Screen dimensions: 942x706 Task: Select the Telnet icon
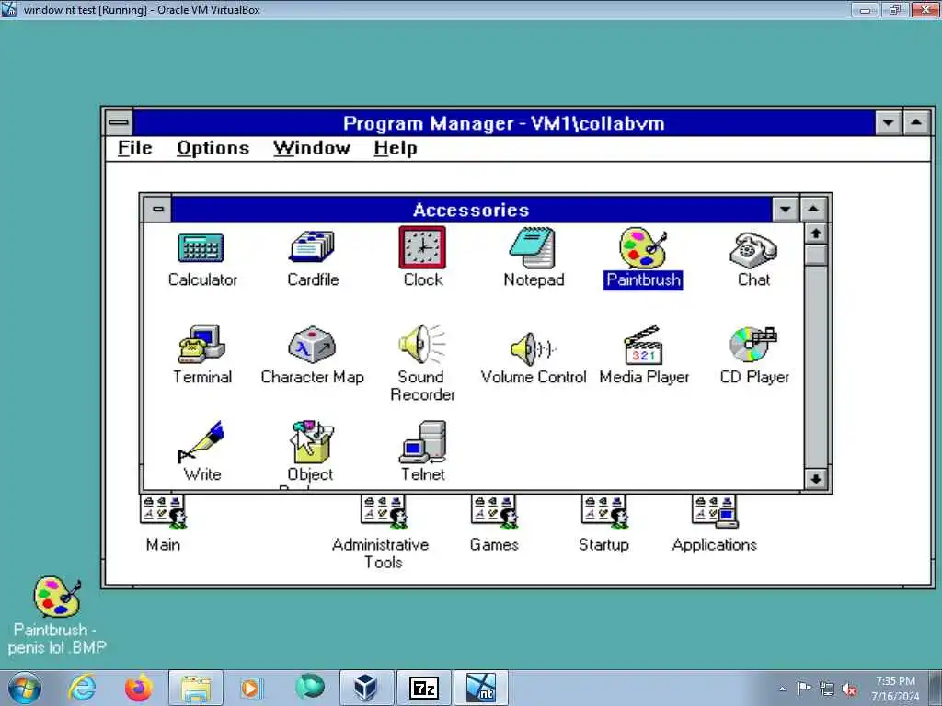(x=423, y=442)
